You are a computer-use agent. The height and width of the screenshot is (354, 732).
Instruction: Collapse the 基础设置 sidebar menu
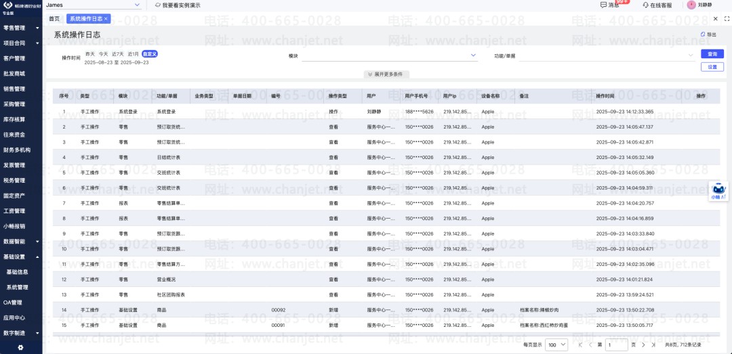(21, 257)
